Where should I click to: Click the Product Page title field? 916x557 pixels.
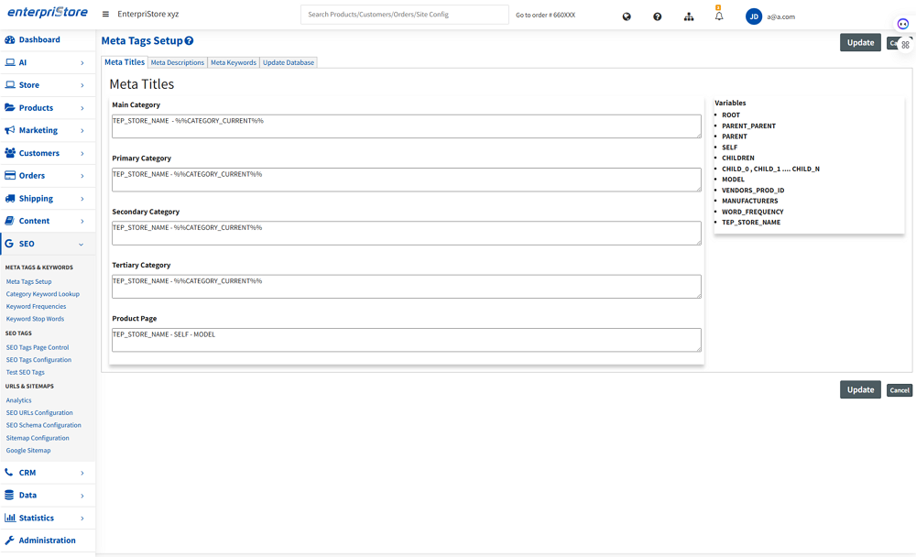point(406,340)
